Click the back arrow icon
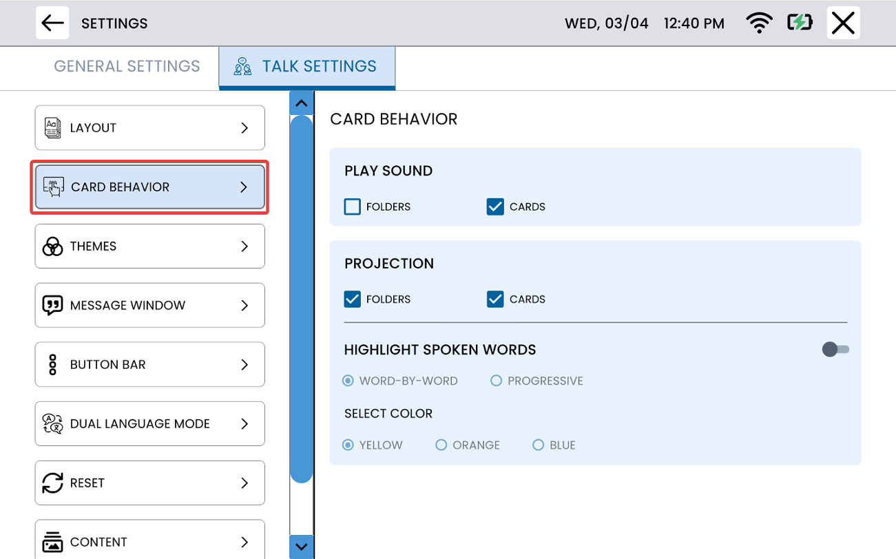The width and height of the screenshot is (896, 559). (x=52, y=23)
